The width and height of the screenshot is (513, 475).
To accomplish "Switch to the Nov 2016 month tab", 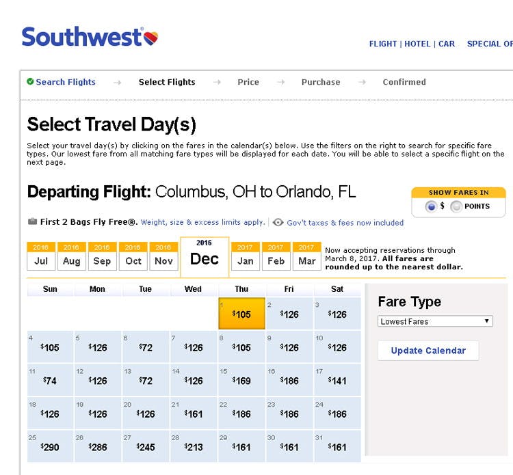I will [163, 260].
